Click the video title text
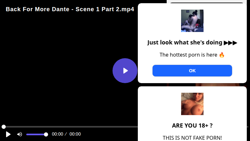Screen dimensions: 250x141 tap(70, 9)
